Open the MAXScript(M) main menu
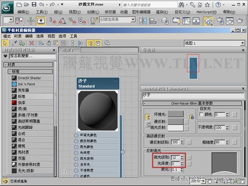This screenshot has width=248, height=186. (x=207, y=12)
